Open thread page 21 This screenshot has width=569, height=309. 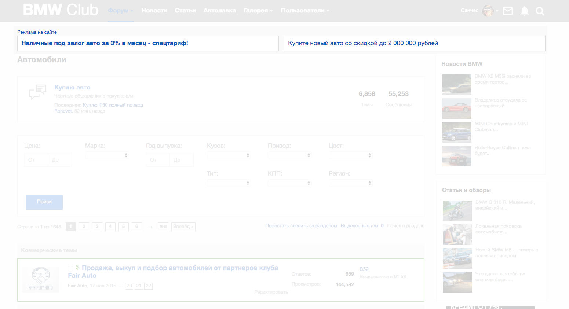coord(139,286)
